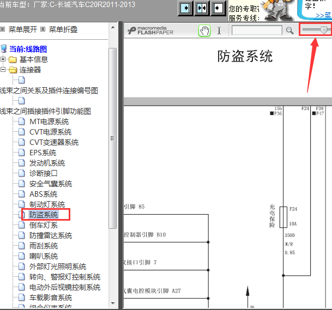Expand the 基本信息 folder plus sign
Screen dimensions: 332x310
(x=3, y=59)
